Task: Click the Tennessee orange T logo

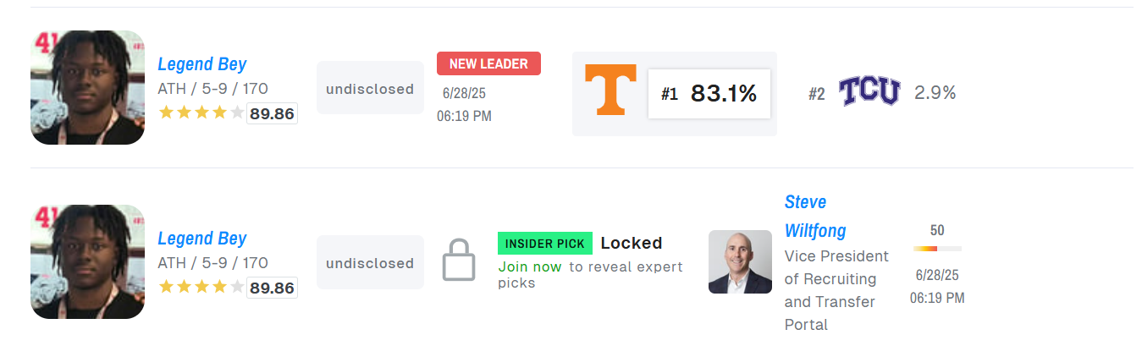Action: [x=610, y=91]
